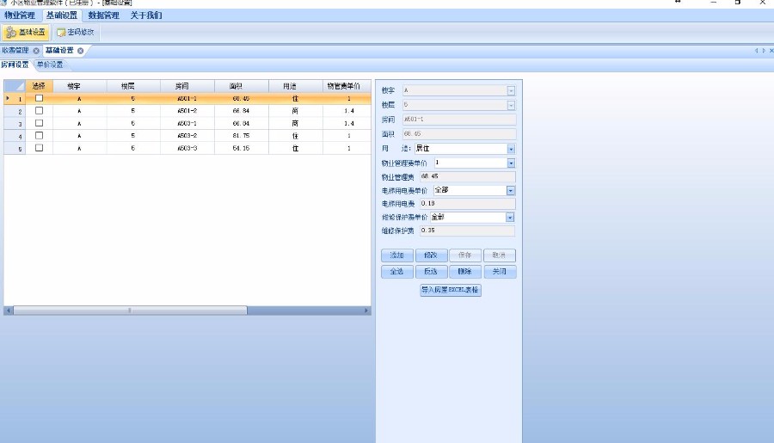Click the greyed 保存 button

465,255
